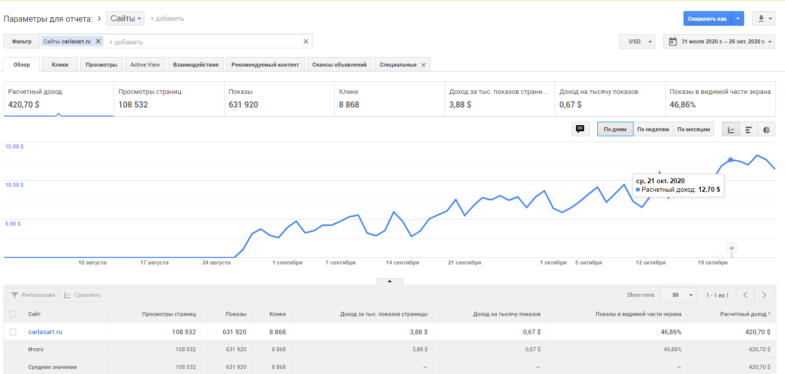Expand the Show rows 50 dropdown
This screenshot has width=785, height=374.
(677, 295)
